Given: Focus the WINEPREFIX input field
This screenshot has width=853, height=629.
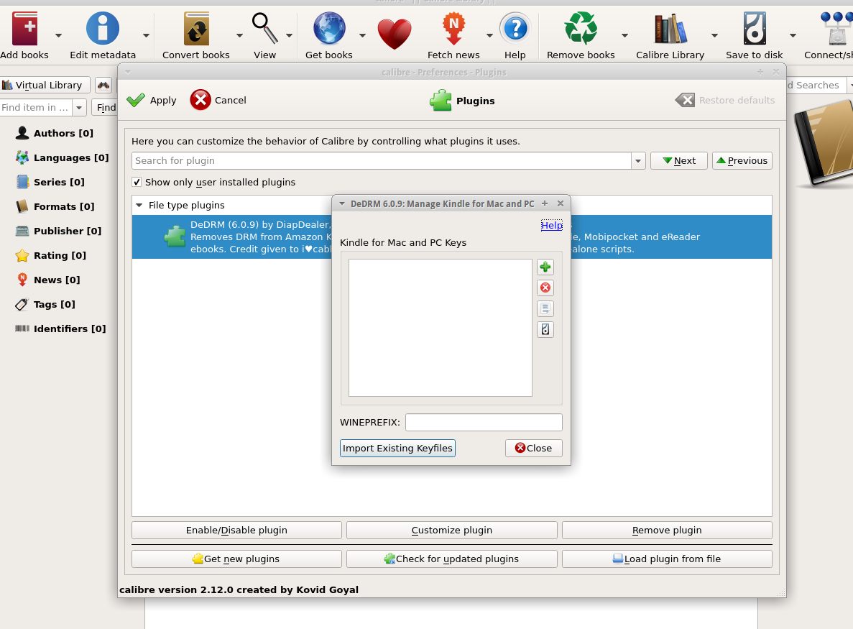Looking at the screenshot, I should click(484, 422).
